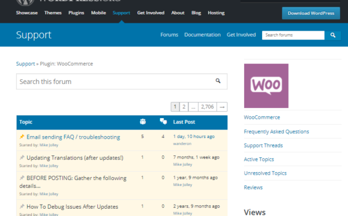Click Started by Mike Jolley under Updating Translations
This screenshot has width=348, height=216.
[49, 166]
